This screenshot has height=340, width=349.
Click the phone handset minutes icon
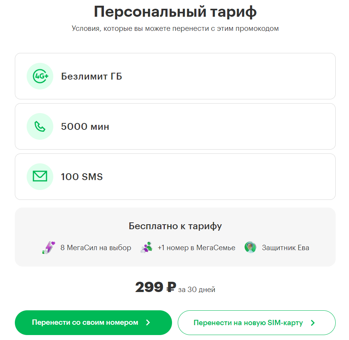click(x=40, y=126)
